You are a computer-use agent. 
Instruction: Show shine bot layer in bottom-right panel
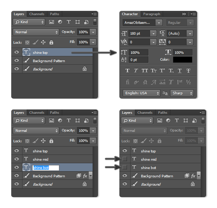point(125,167)
